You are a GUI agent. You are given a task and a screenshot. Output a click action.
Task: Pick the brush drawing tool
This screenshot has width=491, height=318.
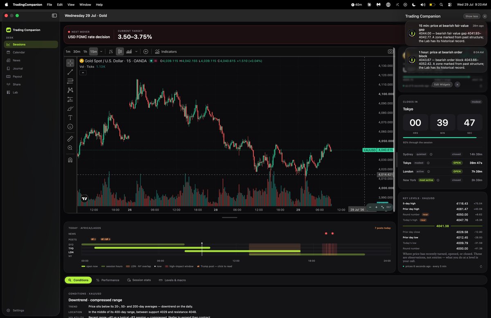pos(70,109)
